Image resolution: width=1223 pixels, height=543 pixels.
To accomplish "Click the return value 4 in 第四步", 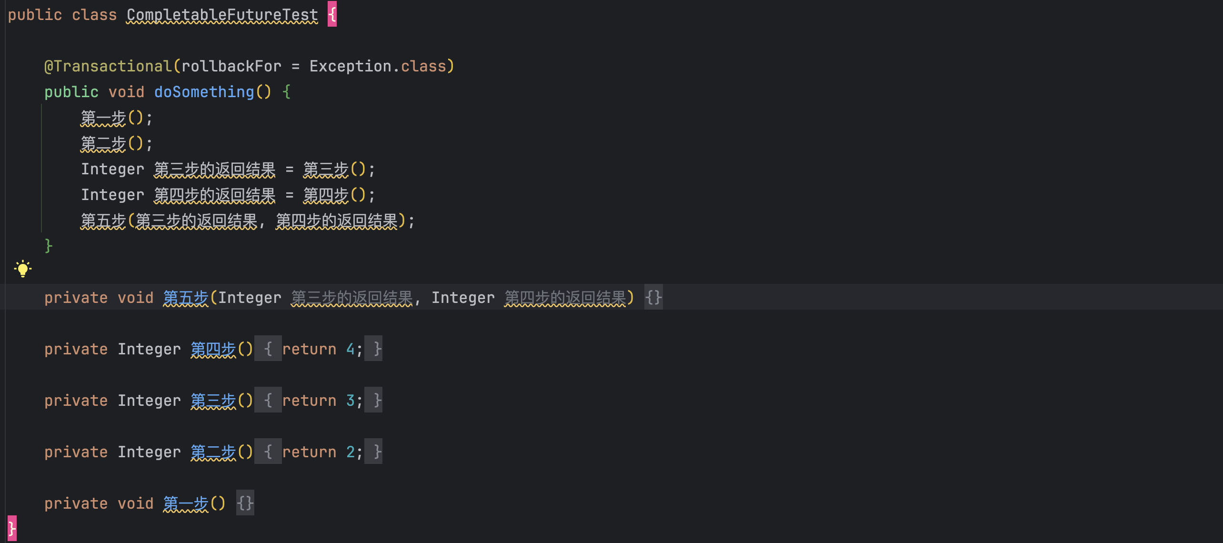I will [350, 349].
